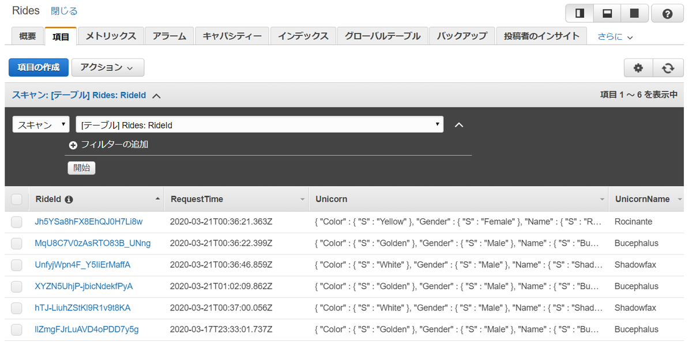Click the UnicornName column header

647,199
